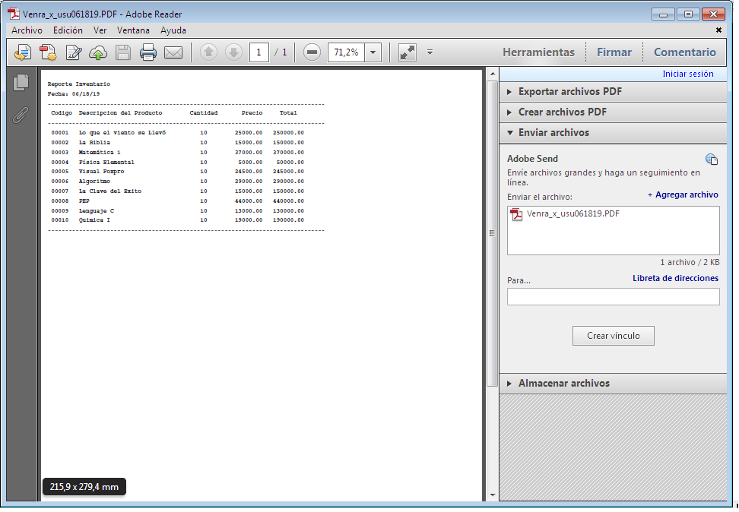739x512 pixels.
Task: Click the Crear vínculo button
Action: [613, 336]
